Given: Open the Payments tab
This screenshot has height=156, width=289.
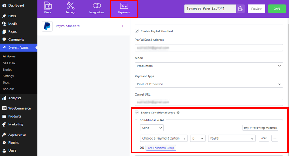Looking at the screenshot, I should pyautogui.click(x=124, y=9).
